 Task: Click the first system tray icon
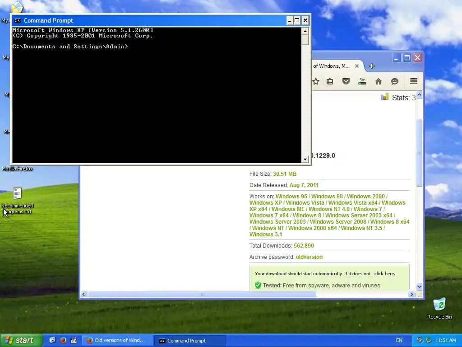420,341
